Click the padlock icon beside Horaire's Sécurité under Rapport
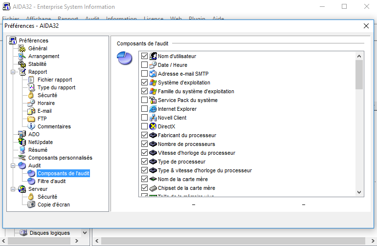Viewport: 377px width, 246px height. [x=31, y=95]
